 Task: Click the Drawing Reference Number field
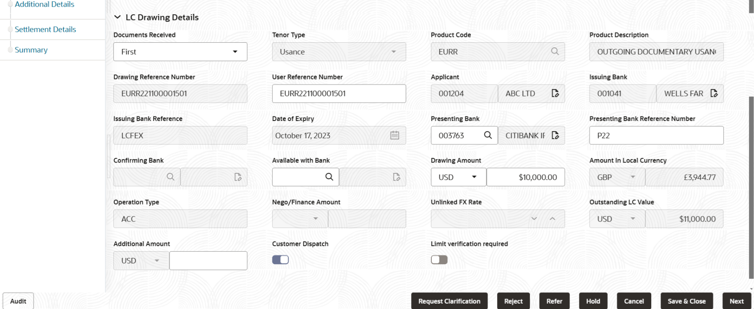tap(180, 93)
